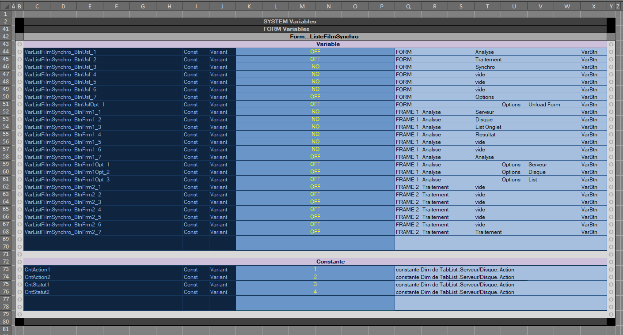Viewport: 623px width, 335px height.
Task: Click the VarListFilmSynchro_BtnFrm2_7 cell
Action: tap(103, 232)
